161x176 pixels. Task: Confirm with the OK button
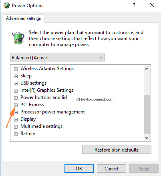[x=79, y=169]
